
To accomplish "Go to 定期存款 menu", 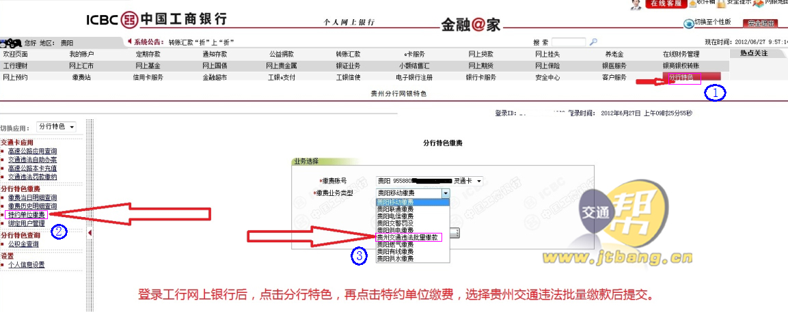I will [148, 54].
